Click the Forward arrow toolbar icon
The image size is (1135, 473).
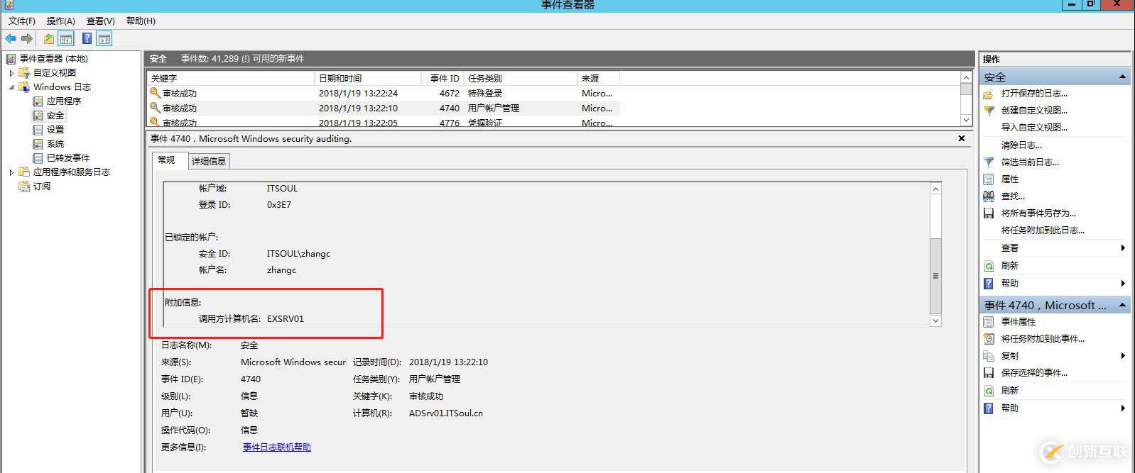(x=27, y=39)
